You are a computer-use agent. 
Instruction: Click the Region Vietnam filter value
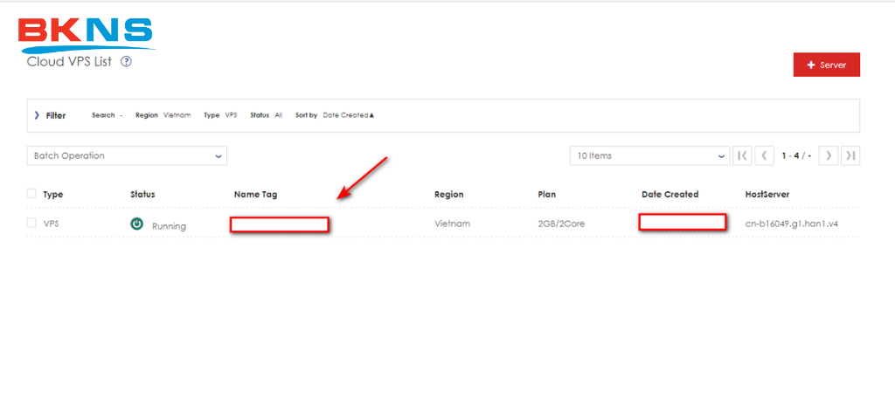[177, 115]
